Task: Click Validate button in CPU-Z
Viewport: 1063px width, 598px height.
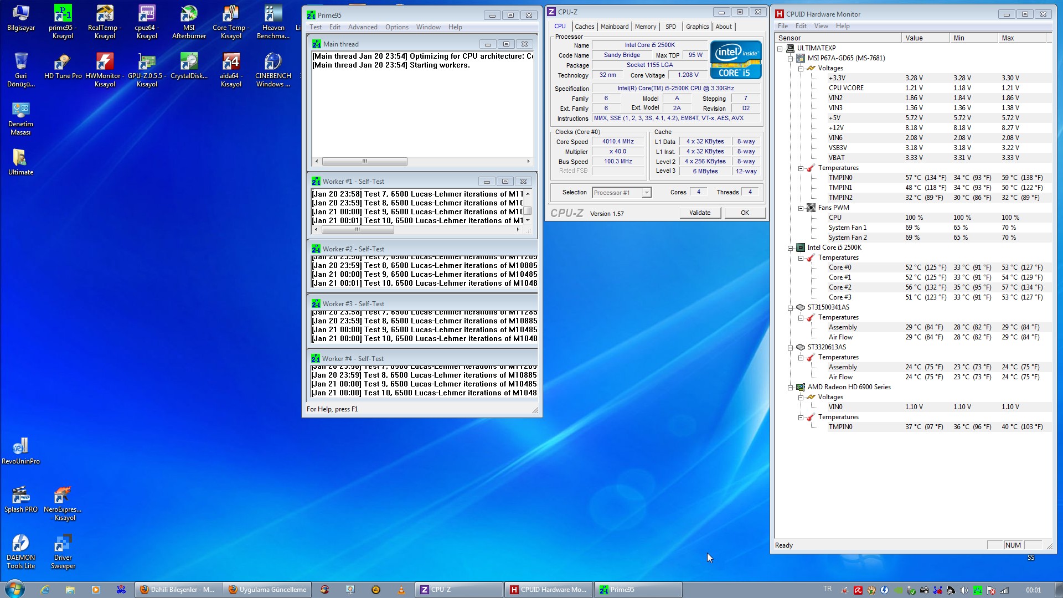Action: [699, 212]
